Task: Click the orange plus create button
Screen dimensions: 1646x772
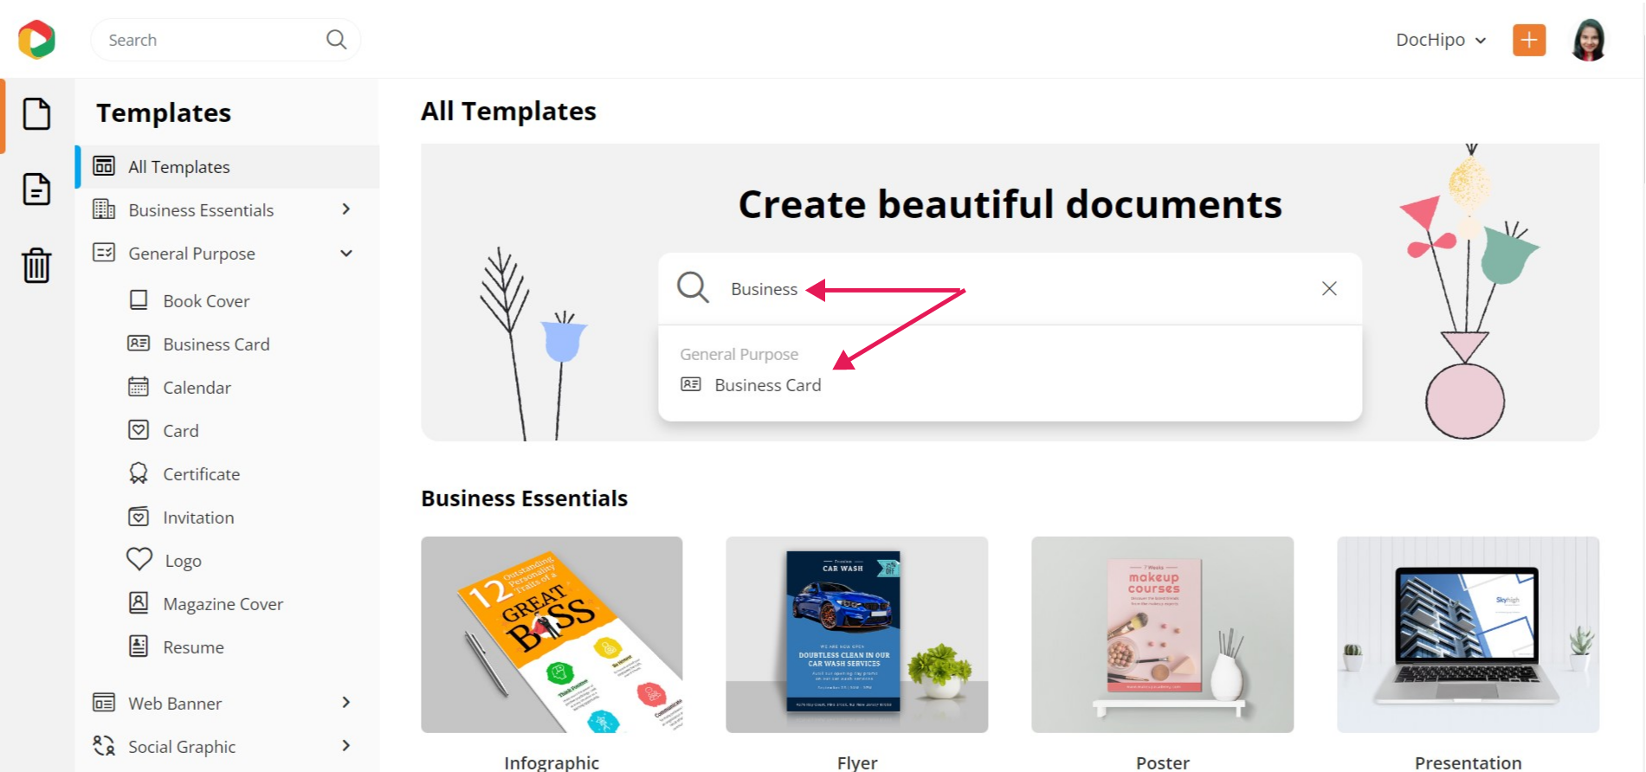Action: pos(1529,40)
